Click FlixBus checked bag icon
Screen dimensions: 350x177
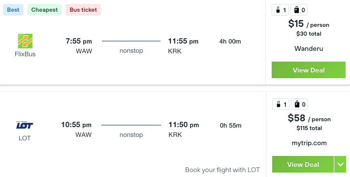(299, 10)
